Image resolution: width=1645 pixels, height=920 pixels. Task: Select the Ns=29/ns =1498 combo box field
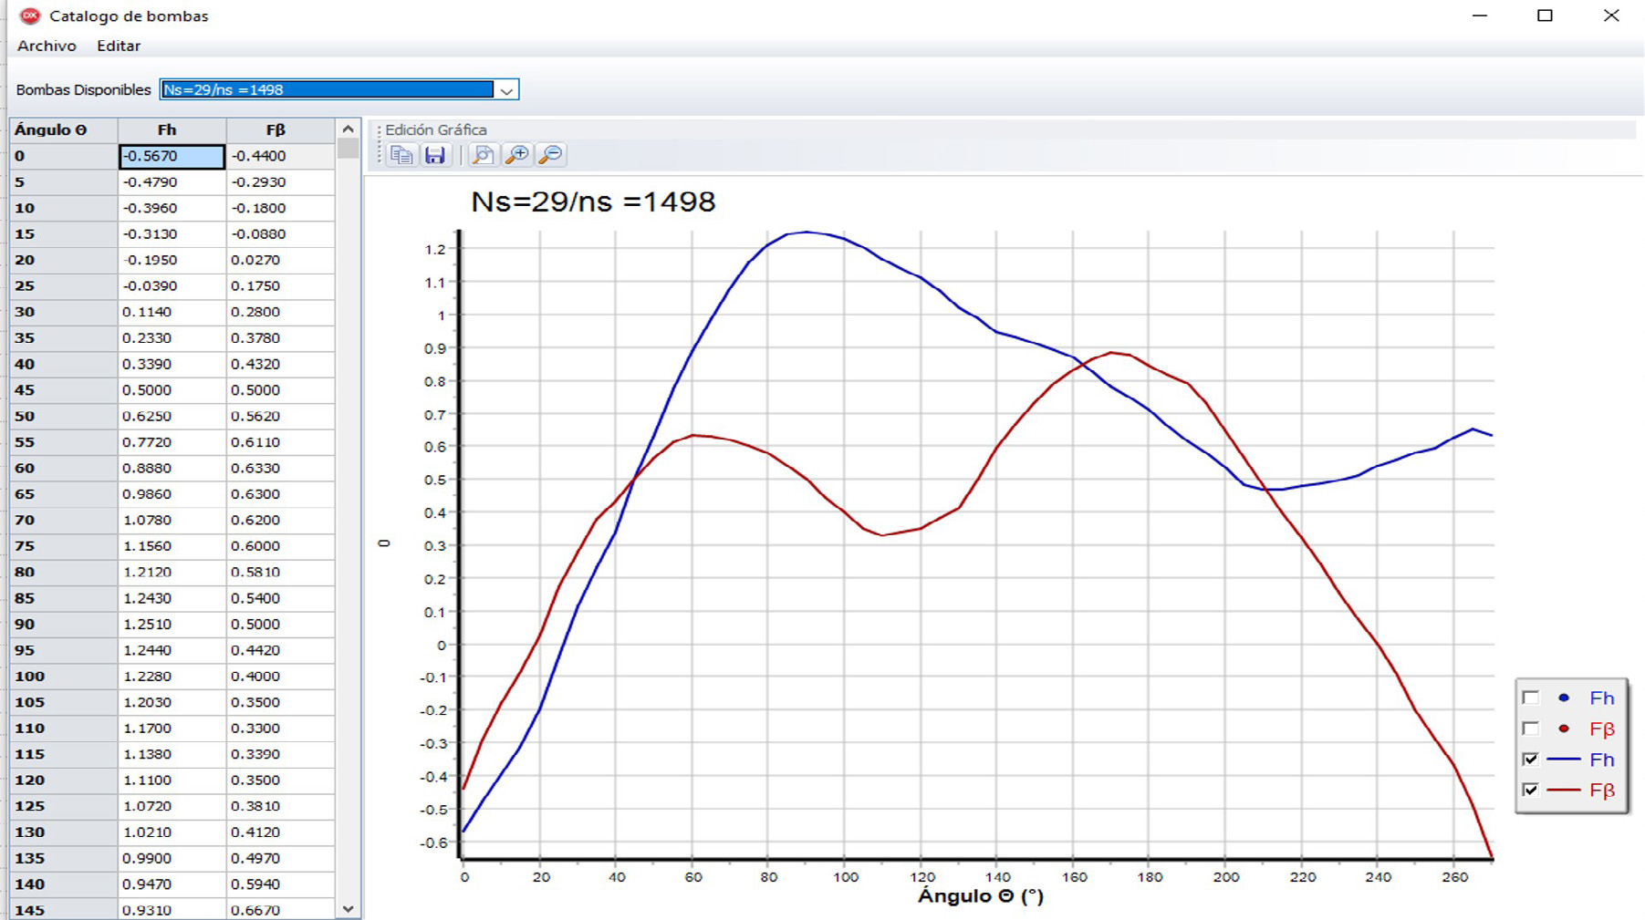coord(327,89)
